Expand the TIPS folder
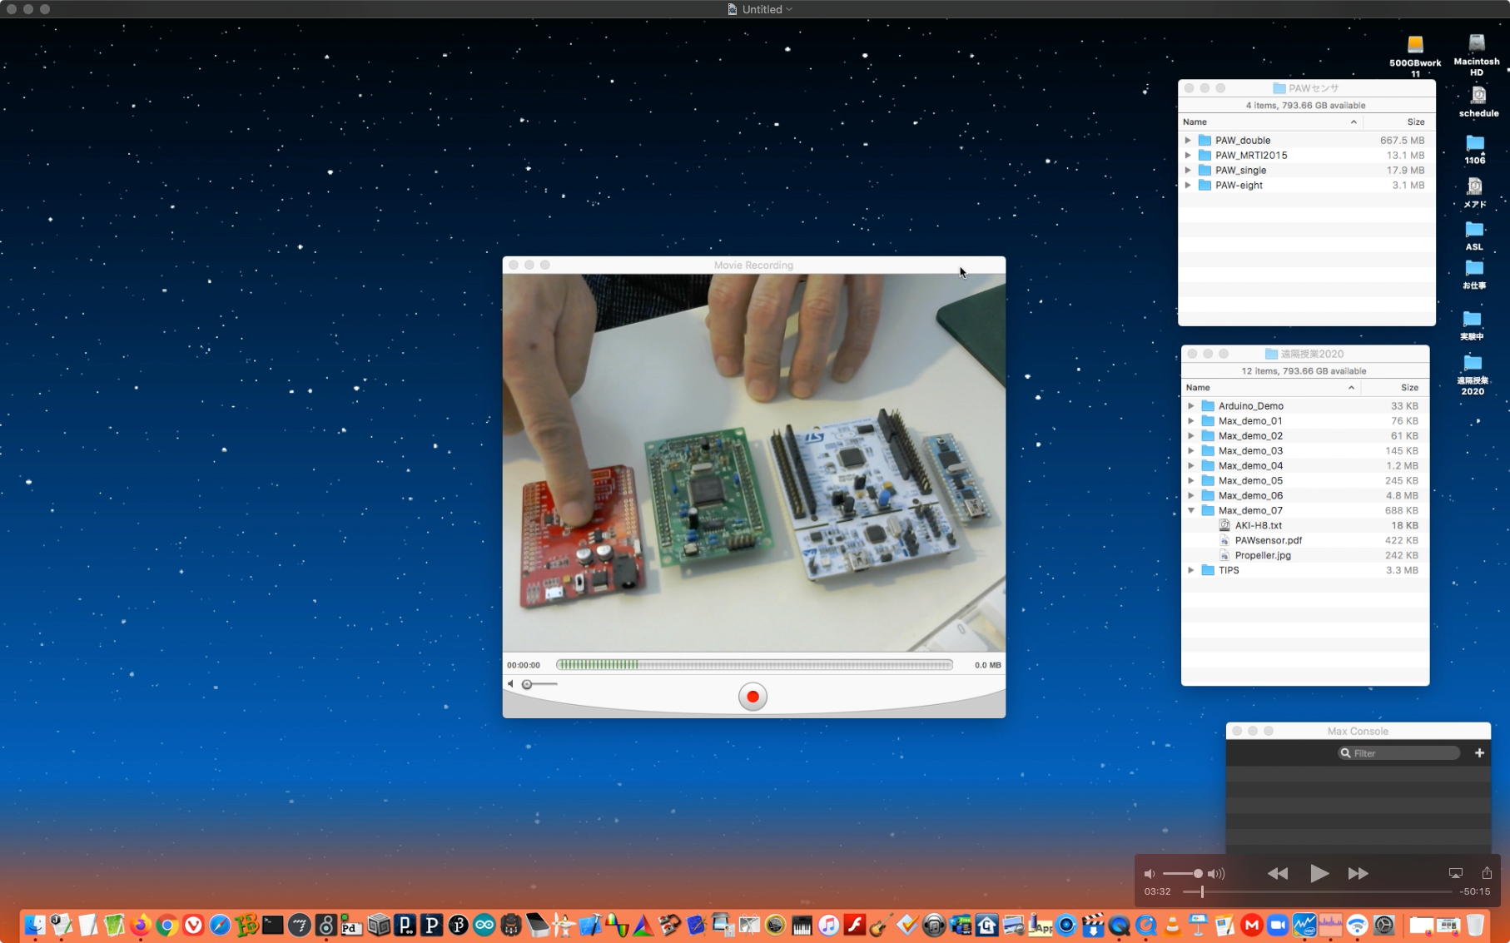This screenshot has width=1510, height=943. pyautogui.click(x=1191, y=571)
